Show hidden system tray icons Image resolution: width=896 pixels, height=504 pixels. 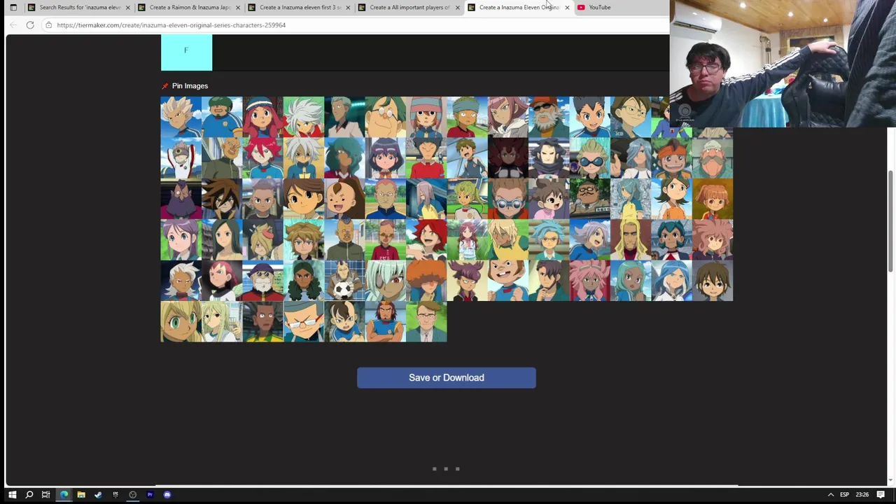click(831, 495)
